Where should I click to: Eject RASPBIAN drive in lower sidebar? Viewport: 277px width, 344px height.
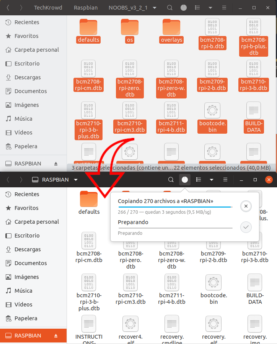pyautogui.click(x=56, y=336)
